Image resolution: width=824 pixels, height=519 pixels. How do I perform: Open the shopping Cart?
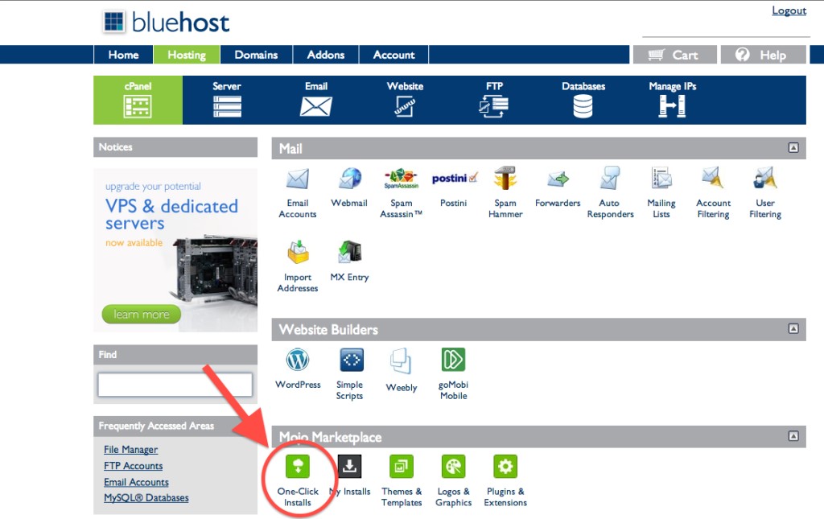pyautogui.click(x=675, y=55)
